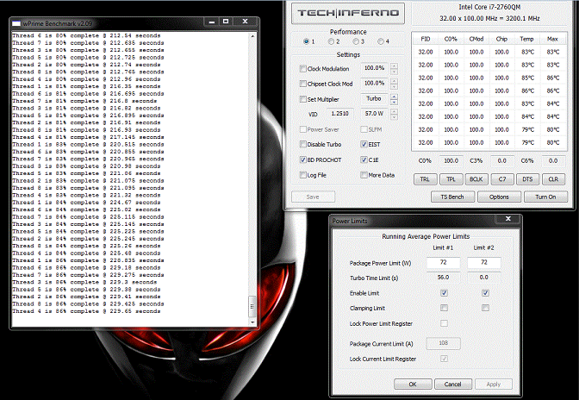Click 'Thread 6 is 80% complete' line
The width and height of the screenshot is (579, 400).
[x=86, y=36]
